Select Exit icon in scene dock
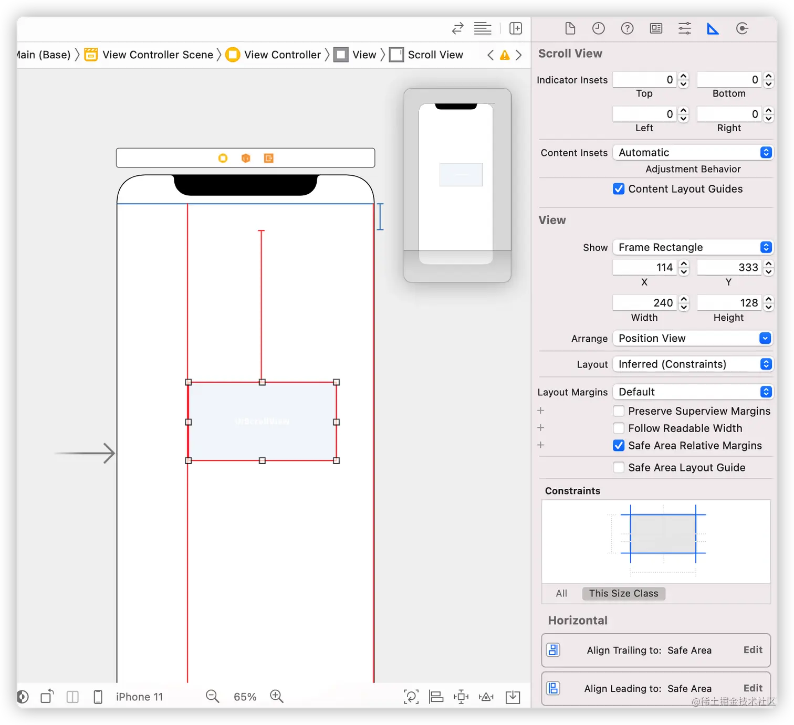The image size is (794, 725). (x=269, y=158)
